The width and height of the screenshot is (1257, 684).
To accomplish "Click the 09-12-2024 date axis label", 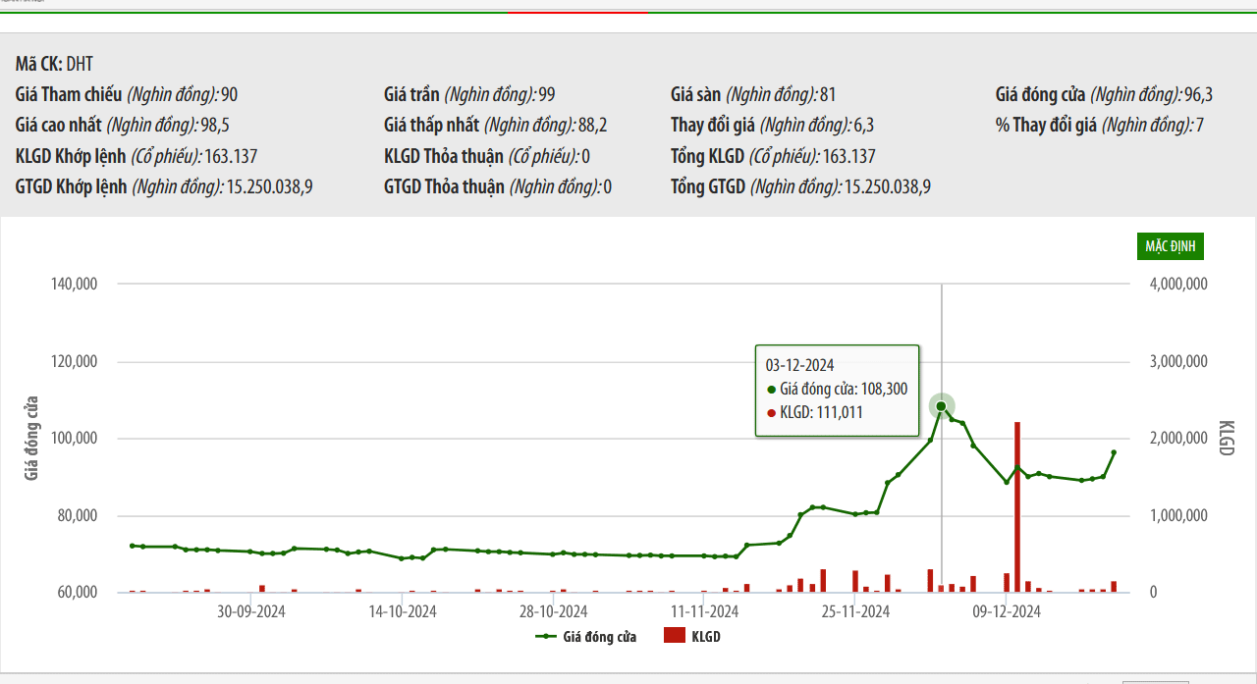I will pyautogui.click(x=1006, y=611).
